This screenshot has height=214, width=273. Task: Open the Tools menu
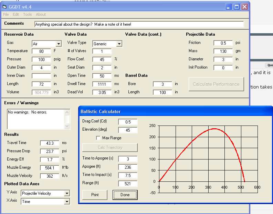click(x=28, y=14)
